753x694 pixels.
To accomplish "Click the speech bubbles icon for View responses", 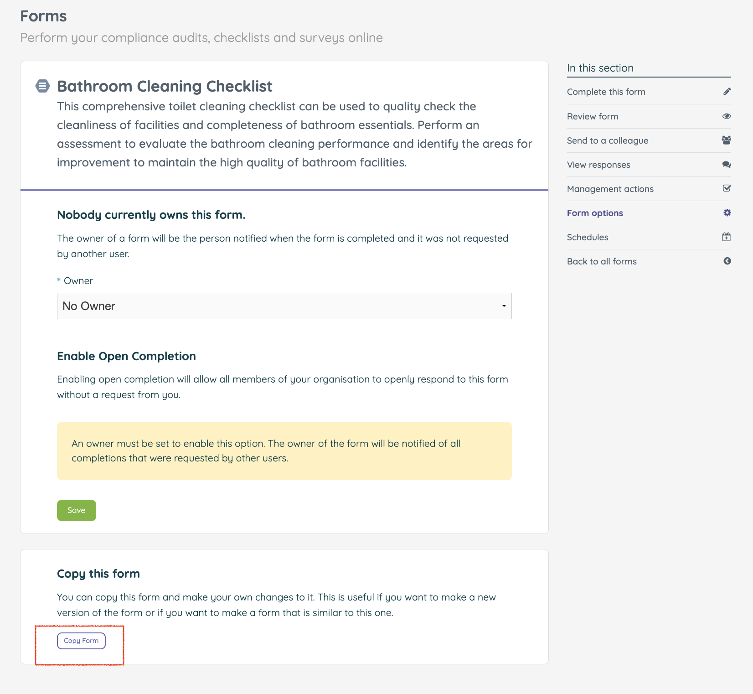I will [727, 165].
